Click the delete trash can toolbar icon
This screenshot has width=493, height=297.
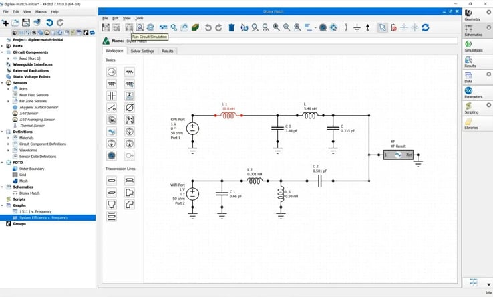point(231,27)
